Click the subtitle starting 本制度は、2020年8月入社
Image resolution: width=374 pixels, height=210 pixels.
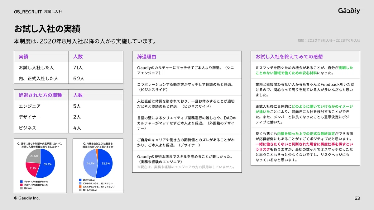(85, 41)
